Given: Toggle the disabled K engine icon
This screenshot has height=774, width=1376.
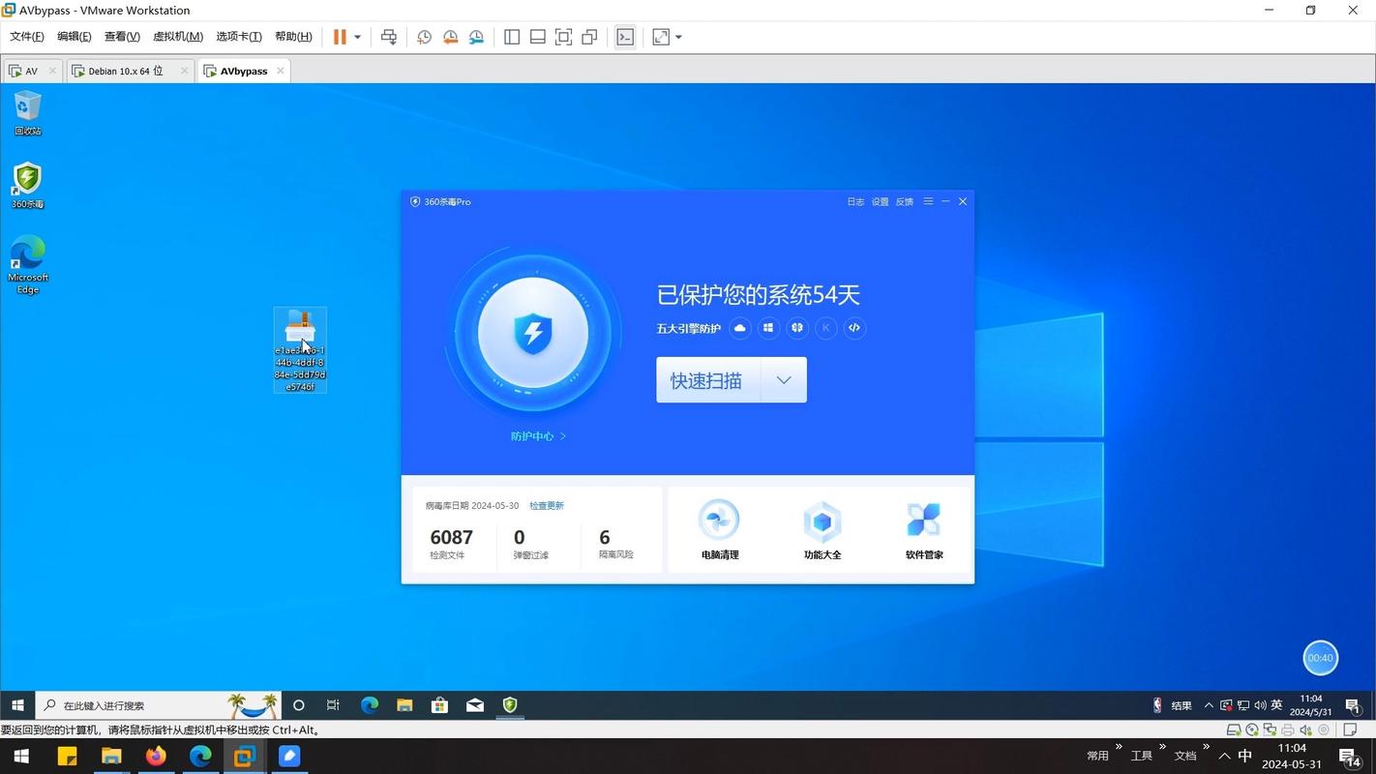Looking at the screenshot, I should 825,328.
